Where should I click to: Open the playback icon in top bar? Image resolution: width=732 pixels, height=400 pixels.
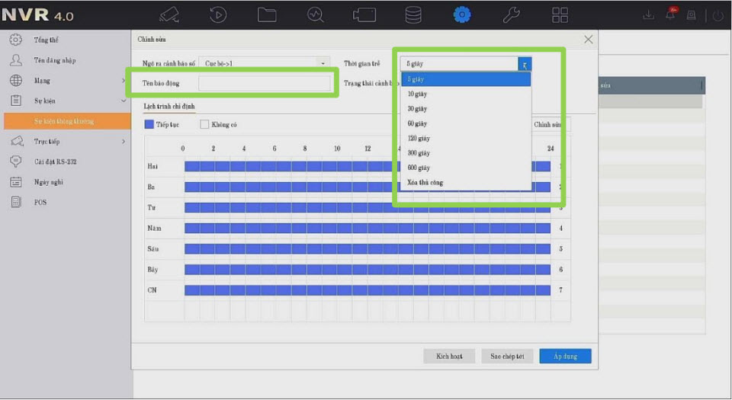[218, 14]
